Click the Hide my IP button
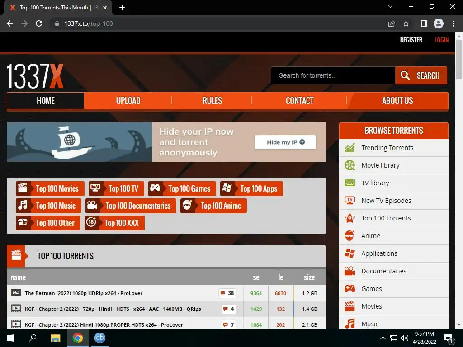The width and height of the screenshot is (463, 347). [x=285, y=142]
